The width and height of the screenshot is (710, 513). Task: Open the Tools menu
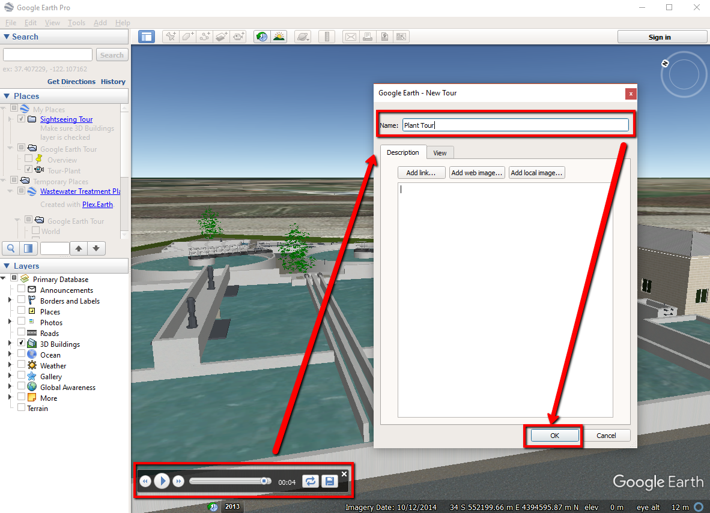76,23
